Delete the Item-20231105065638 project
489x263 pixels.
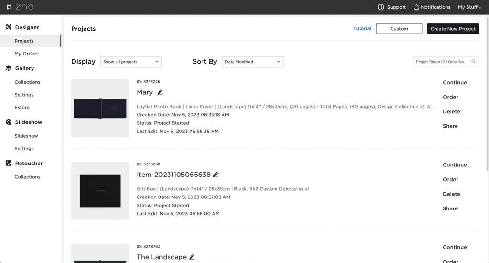click(x=451, y=194)
